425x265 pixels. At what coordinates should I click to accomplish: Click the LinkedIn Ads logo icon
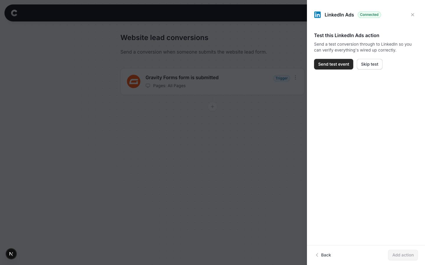318,15
